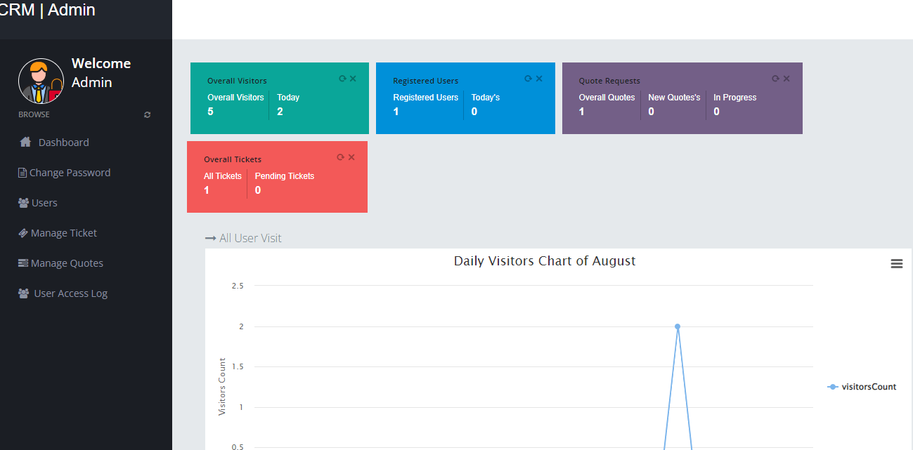Image resolution: width=913 pixels, height=450 pixels.
Task: Refresh the Overall Visitors card
Action: 342,79
